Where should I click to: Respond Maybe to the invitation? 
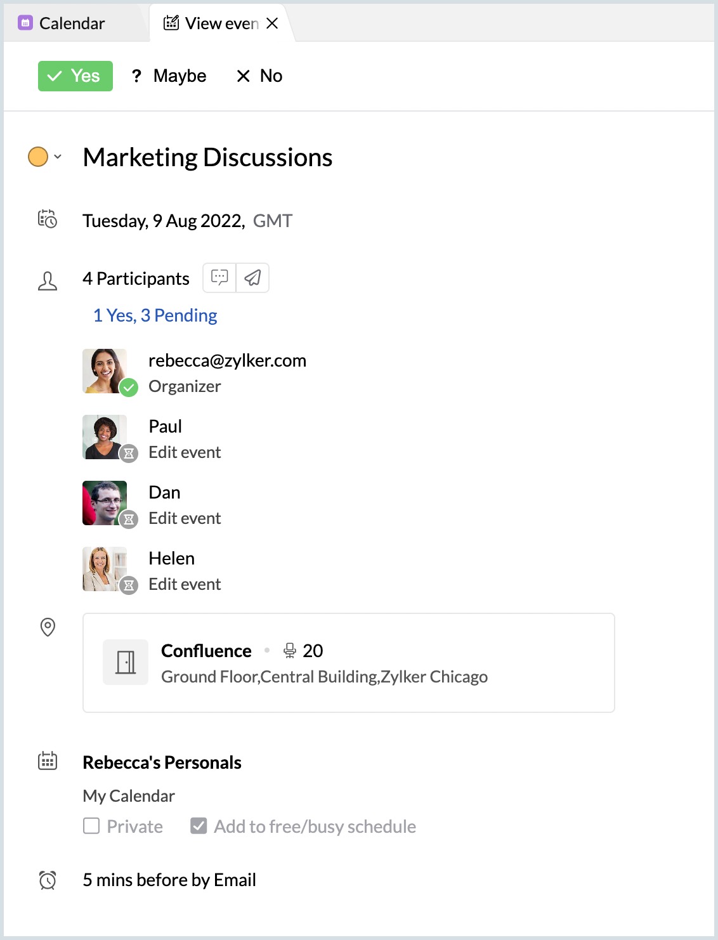coord(169,76)
